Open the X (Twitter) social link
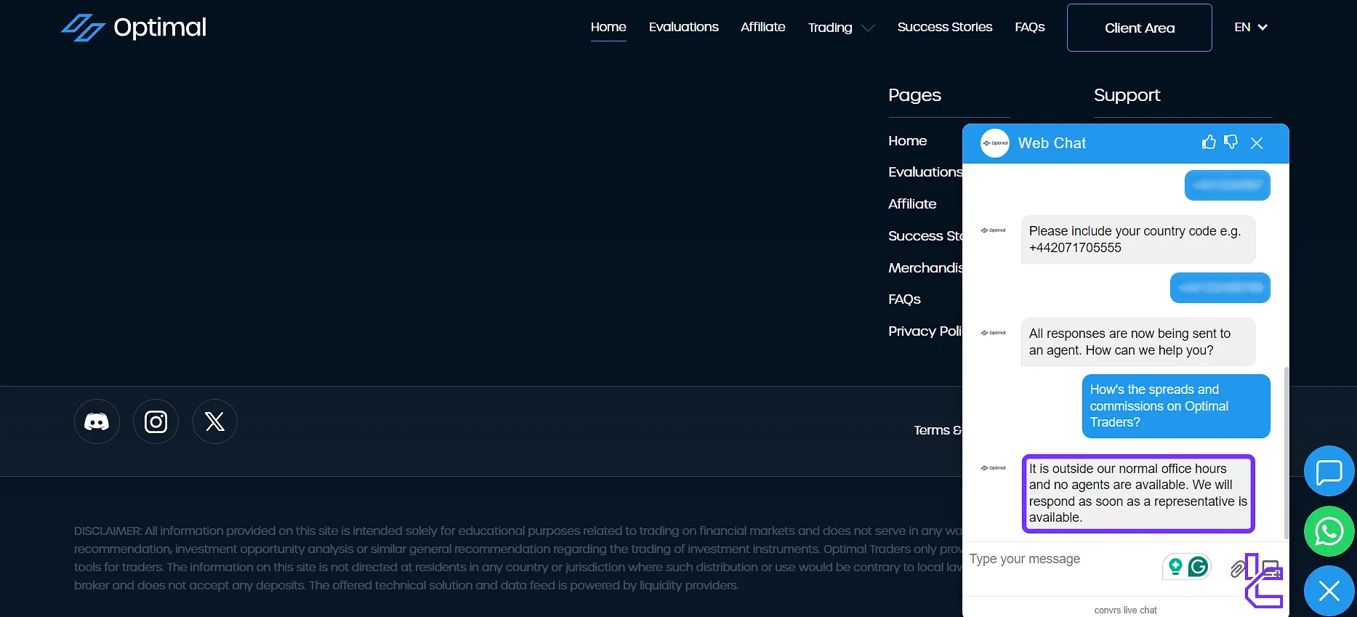The image size is (1357, 617). pos(215,422)
